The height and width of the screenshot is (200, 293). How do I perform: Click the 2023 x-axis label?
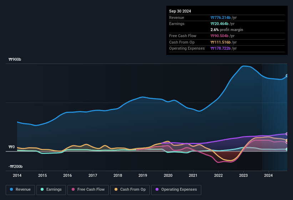(x=243, y=175)
